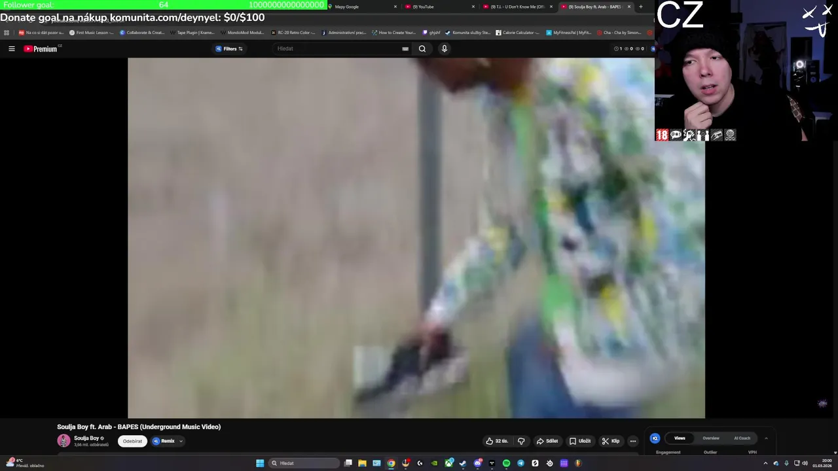838x471 pixels.
Task: Subscribe via Odebírat button
Action: [132, 441]
